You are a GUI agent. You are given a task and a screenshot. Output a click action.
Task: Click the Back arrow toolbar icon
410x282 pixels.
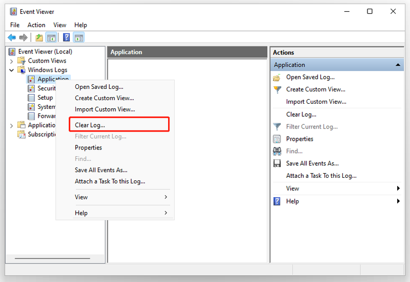pyautogui.click(x=12, y=37)
